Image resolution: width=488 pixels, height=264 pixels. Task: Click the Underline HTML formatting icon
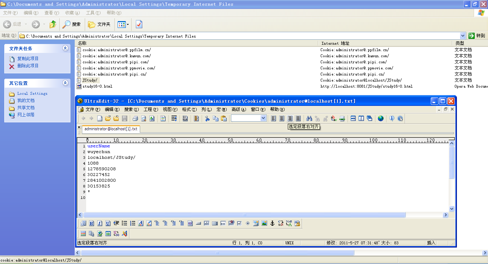[108, 223]
